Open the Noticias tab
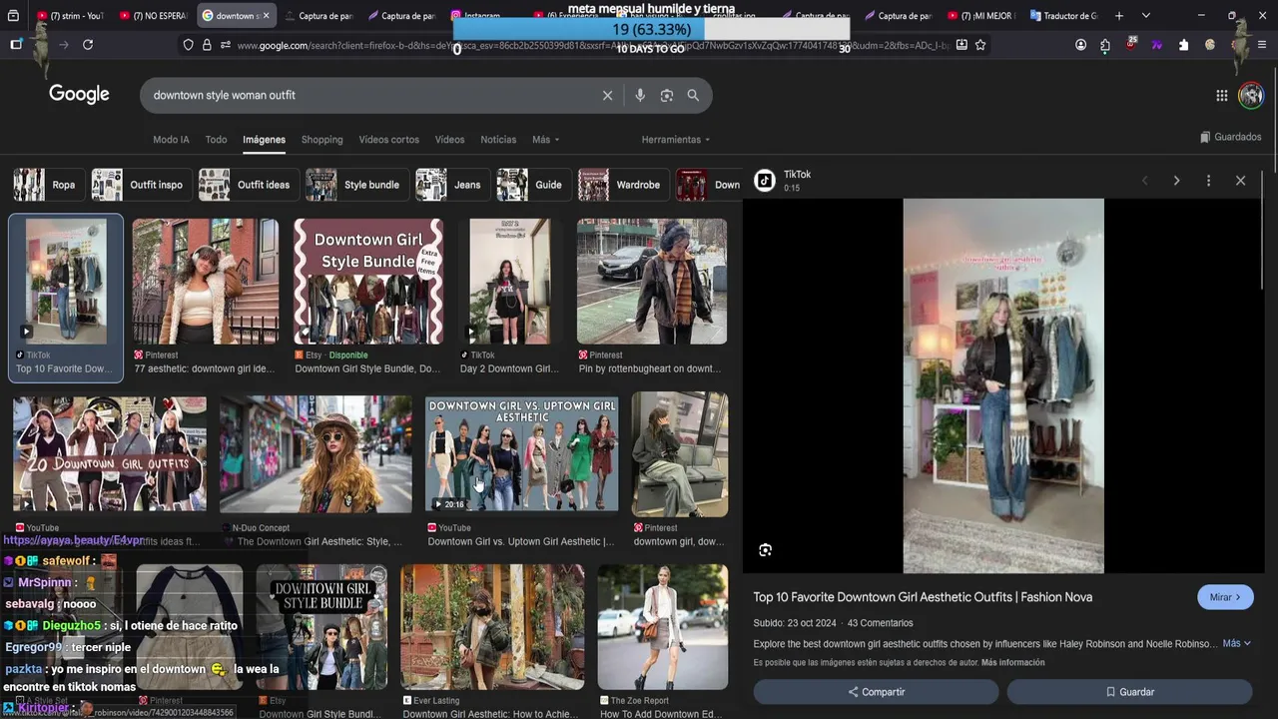1278x719 pixels. point(498,140)
